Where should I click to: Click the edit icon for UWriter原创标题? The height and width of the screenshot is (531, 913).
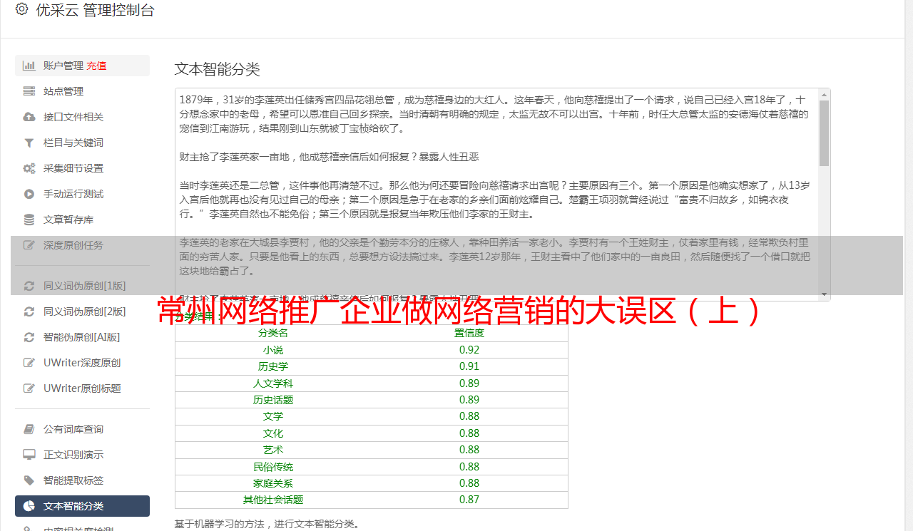point(29,388)
